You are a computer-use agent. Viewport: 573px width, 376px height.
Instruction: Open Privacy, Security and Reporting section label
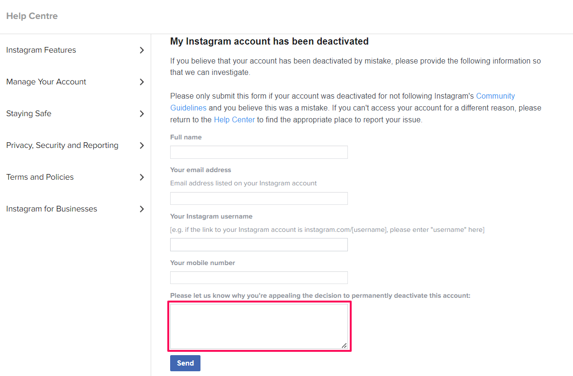coord(62,146)
